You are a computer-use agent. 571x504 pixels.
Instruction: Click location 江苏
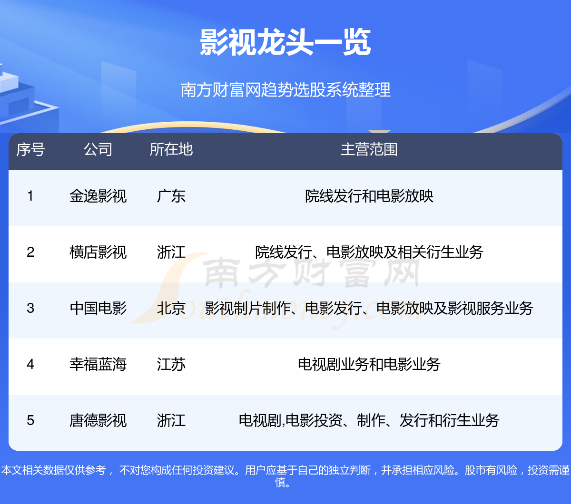tap(171, 364)
